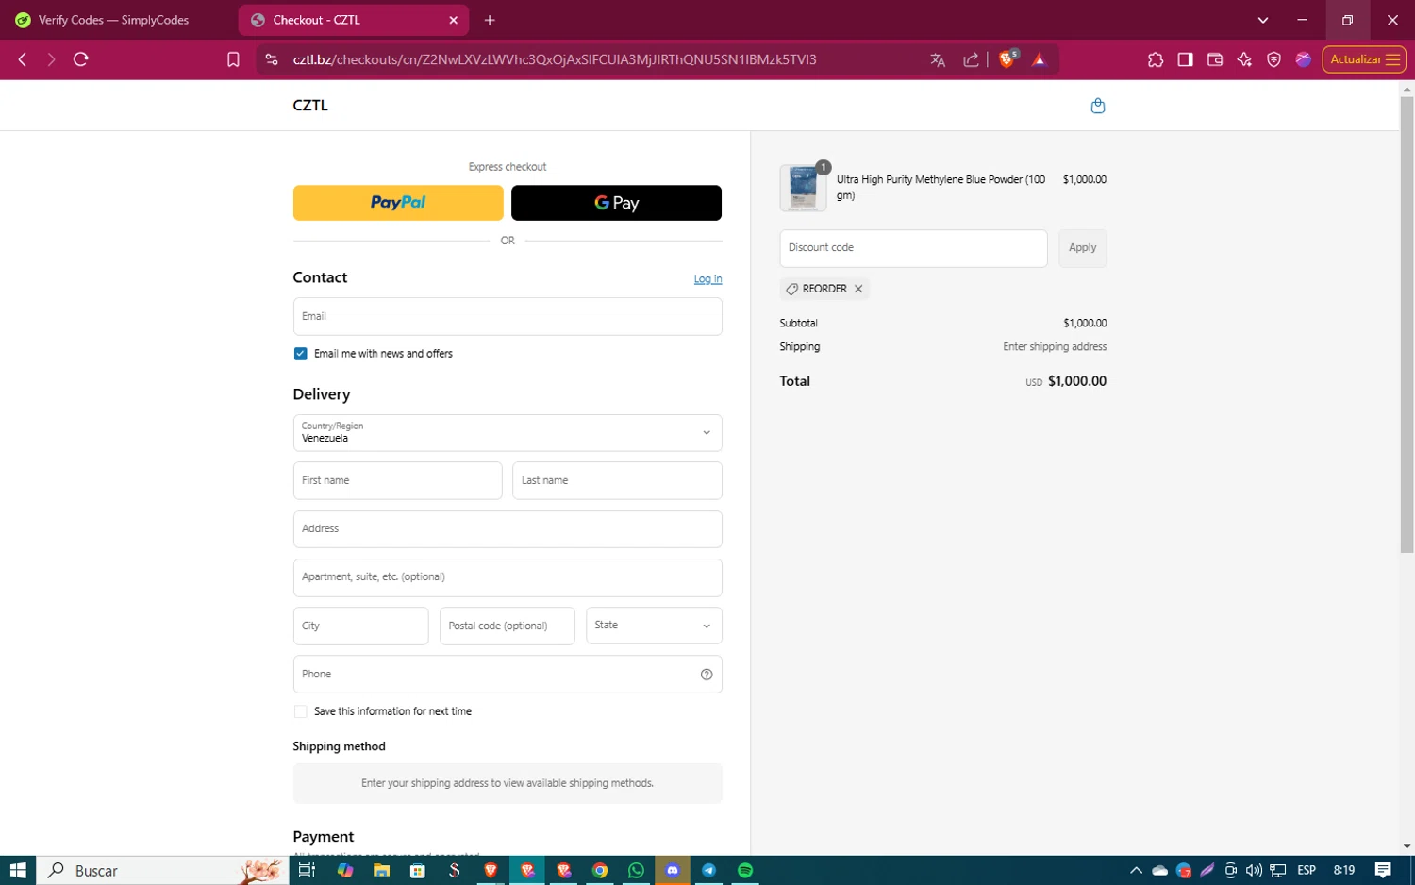Click the Apartment, suite, etc. field
The height and width of the screenshot is (885, 1415).
pyautogui.click(x=508, y=577)
